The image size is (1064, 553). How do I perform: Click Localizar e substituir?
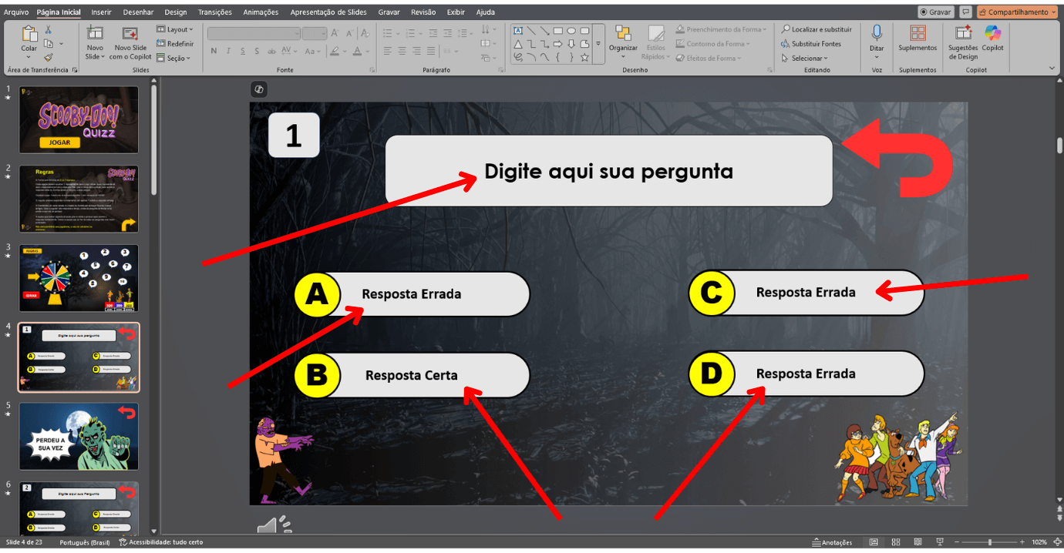817,29
